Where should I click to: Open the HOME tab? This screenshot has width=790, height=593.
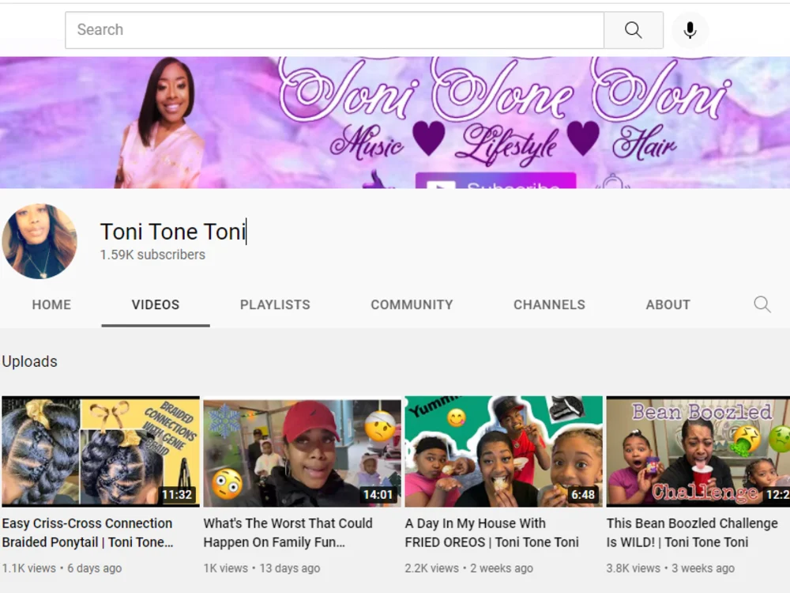[x=51, y=304]
